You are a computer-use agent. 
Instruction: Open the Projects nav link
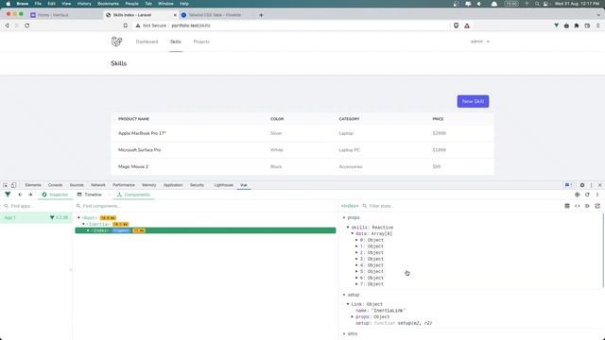point(201,42)
